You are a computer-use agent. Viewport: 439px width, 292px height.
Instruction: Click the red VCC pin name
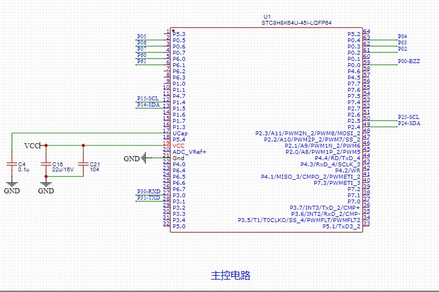(179, 145)
